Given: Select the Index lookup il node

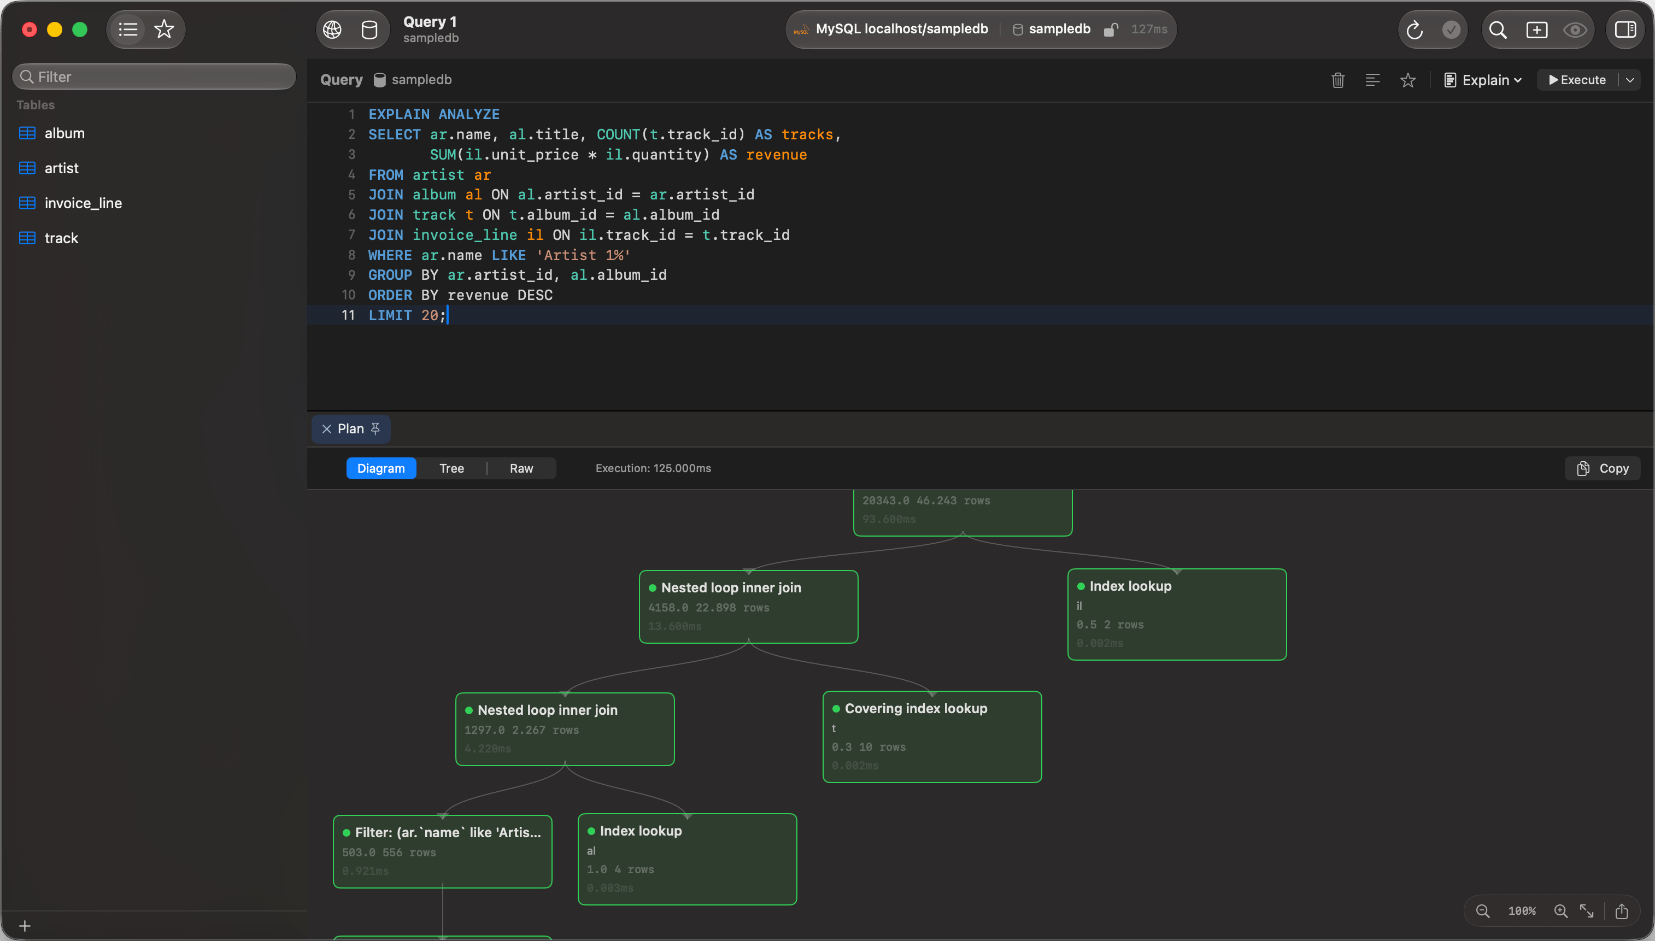Looking at the screenshot, I should coord(1177,615).
